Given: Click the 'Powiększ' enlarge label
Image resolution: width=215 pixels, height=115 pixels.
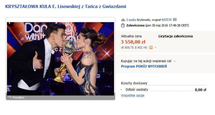Looking at the screenshot, I should (18, 97).
